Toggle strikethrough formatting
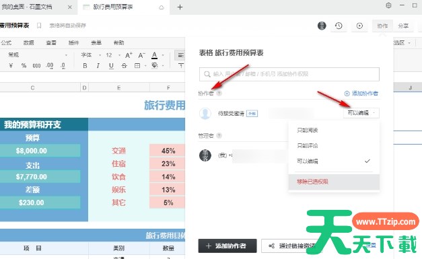 click(124, 66)
